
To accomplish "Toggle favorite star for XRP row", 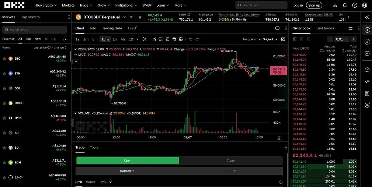I will [4, 133].
